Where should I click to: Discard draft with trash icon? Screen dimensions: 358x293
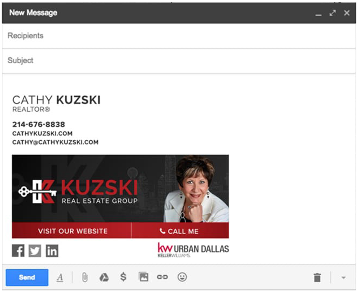(x=317, y=277)
